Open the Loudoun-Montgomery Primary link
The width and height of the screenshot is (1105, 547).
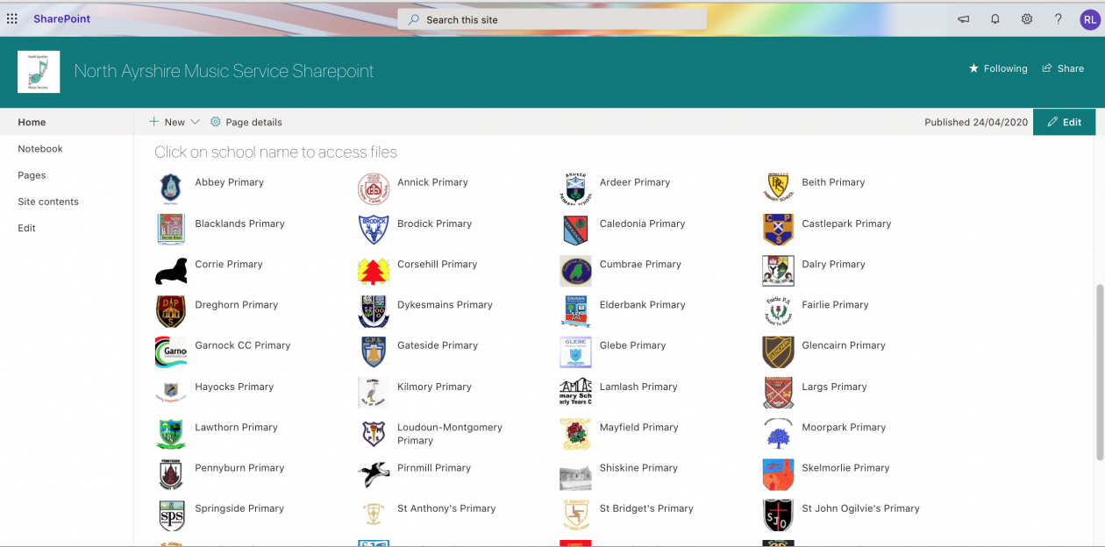click(450, 434)
